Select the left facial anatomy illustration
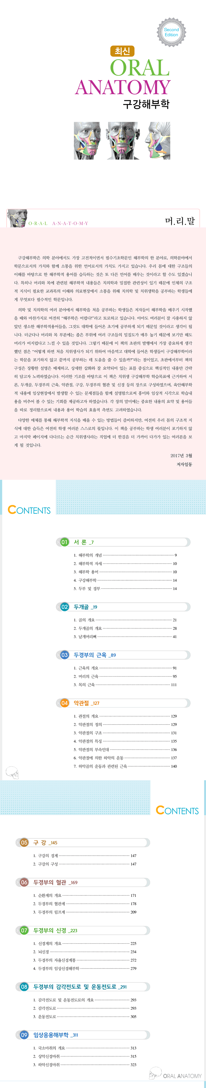Viewport: 206px width, 1088px height. [87, 141]
